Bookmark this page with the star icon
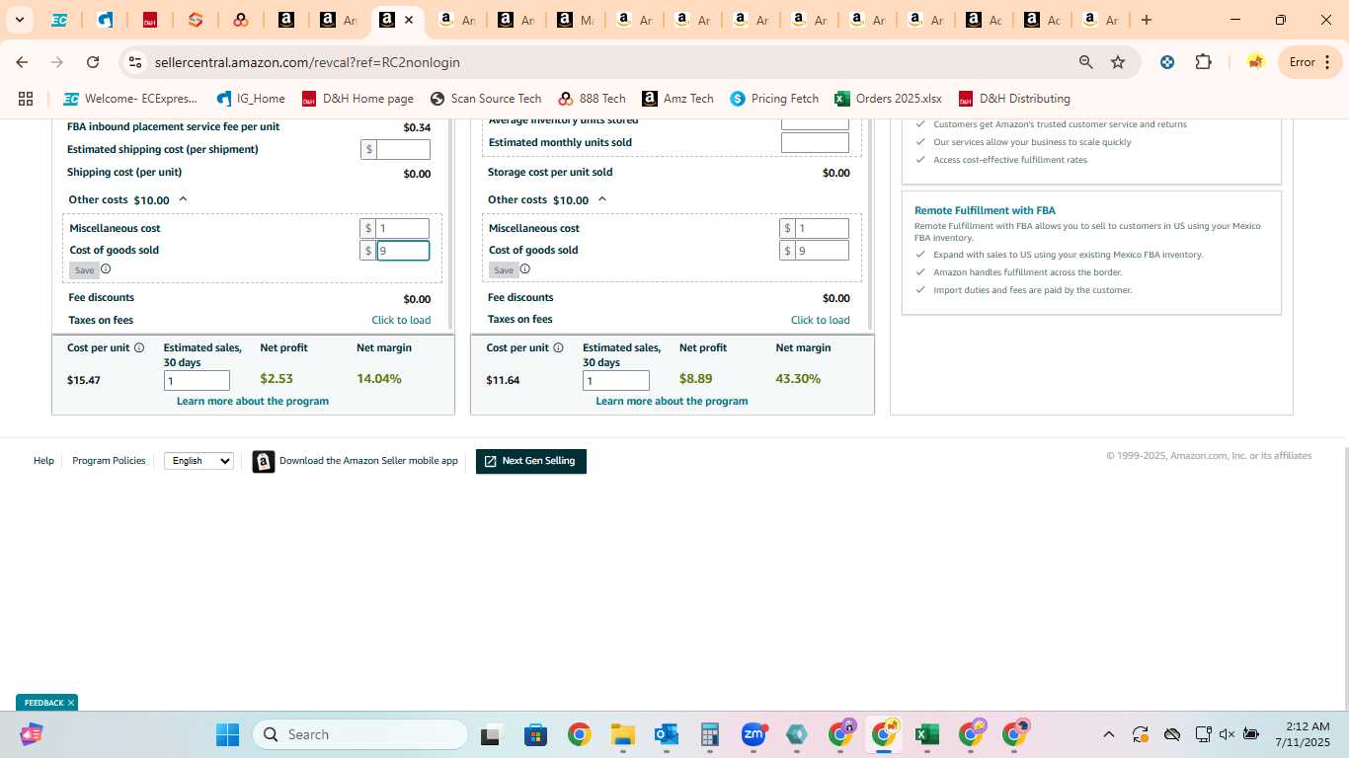1349x758 pixels. [1118, 62]
